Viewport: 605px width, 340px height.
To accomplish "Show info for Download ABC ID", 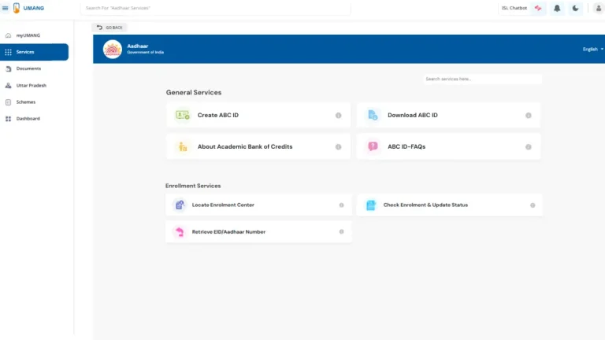I will (529, 115).
